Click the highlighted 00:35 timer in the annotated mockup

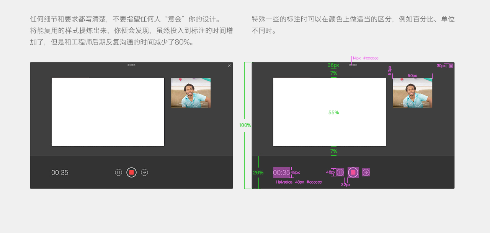coord(281,173)
